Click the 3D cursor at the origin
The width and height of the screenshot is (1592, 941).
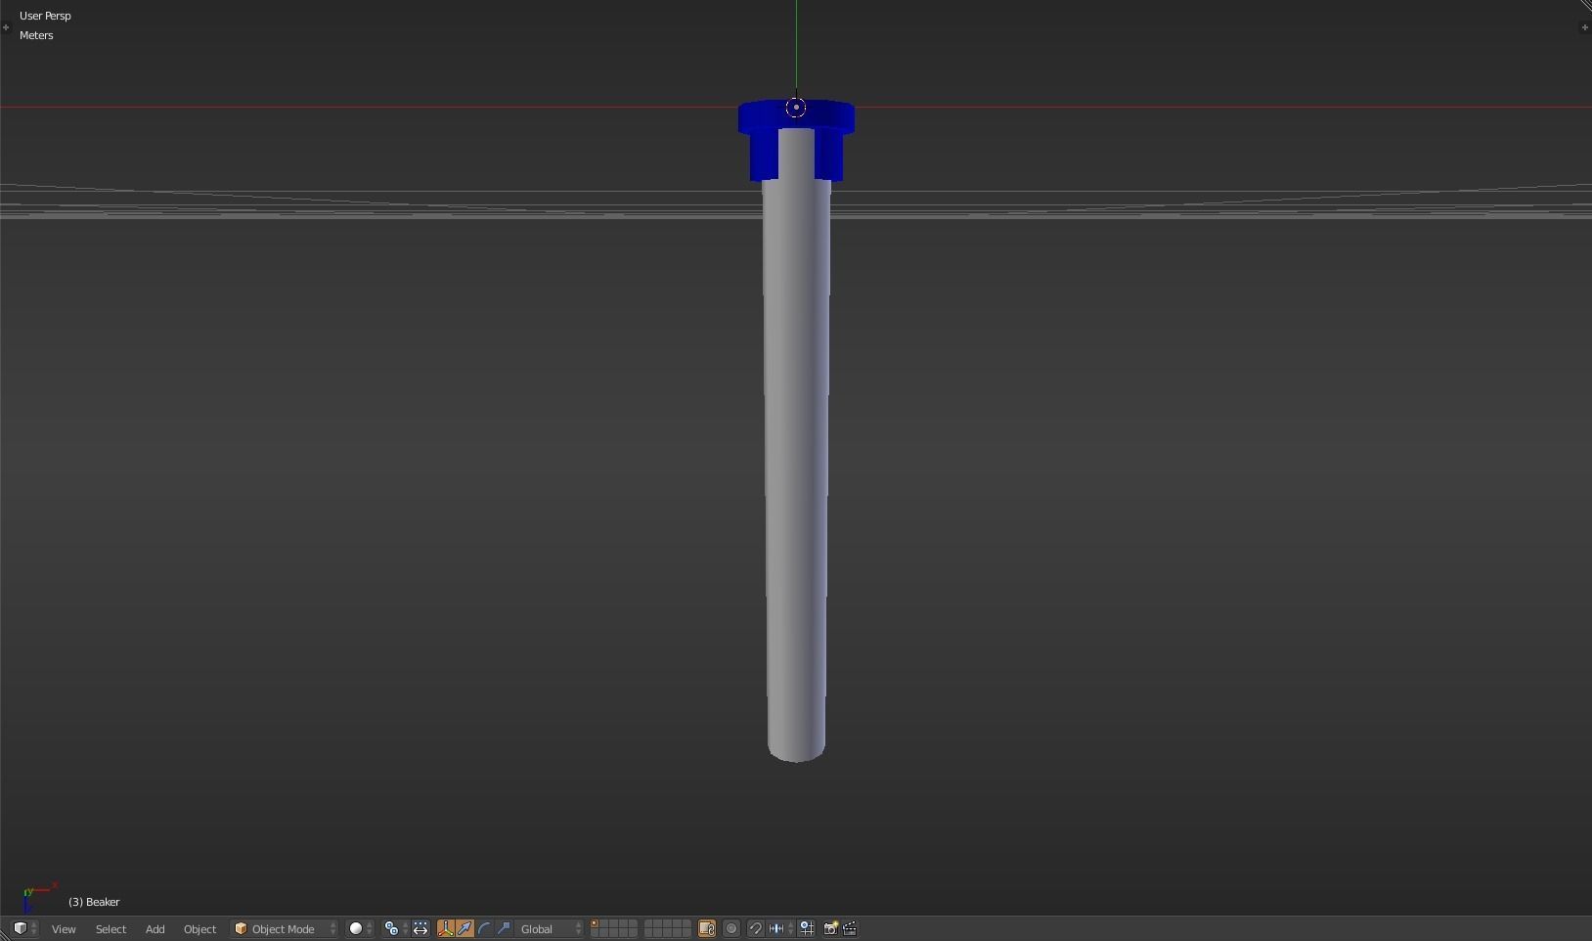796,108
